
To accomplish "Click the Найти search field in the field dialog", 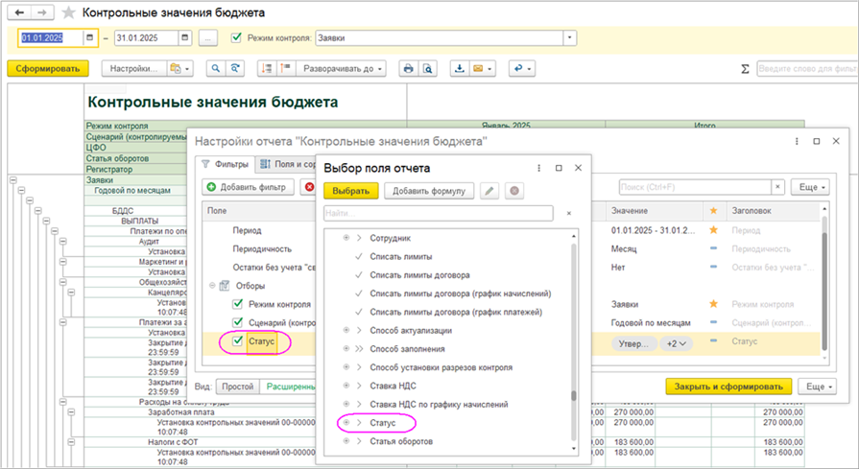I will click(438, 213).
